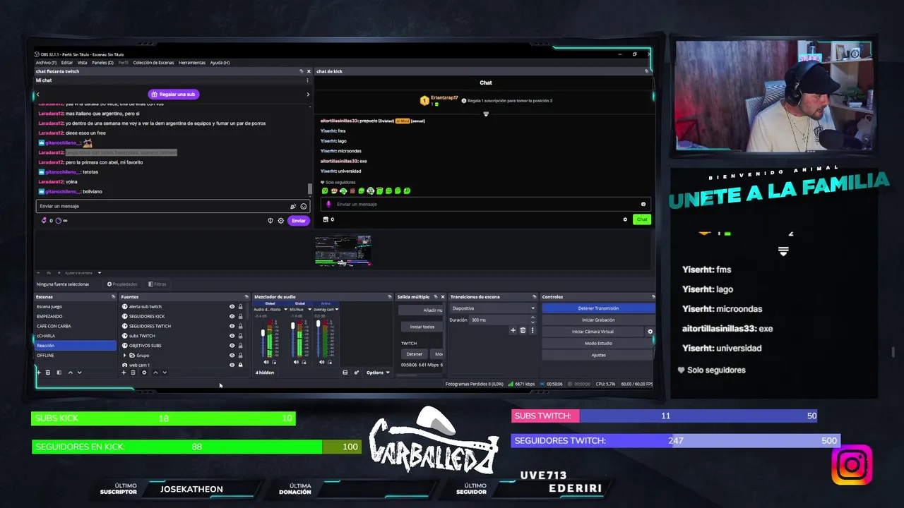
Task: Open Twitch chat settings gear icon
Action: (x=280, y=221)
